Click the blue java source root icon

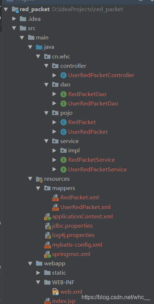pyautogui.click(x=39, y=47)
